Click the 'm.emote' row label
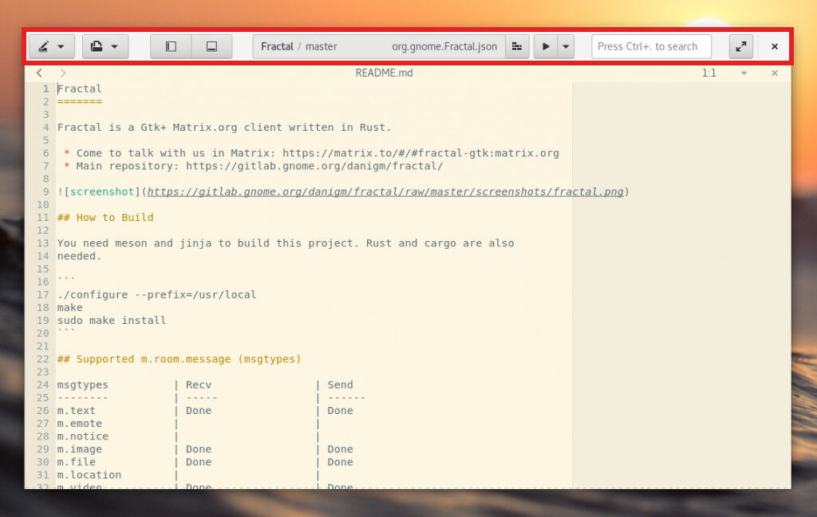Viewport: 817px width, 517px height. coord(79,423)
